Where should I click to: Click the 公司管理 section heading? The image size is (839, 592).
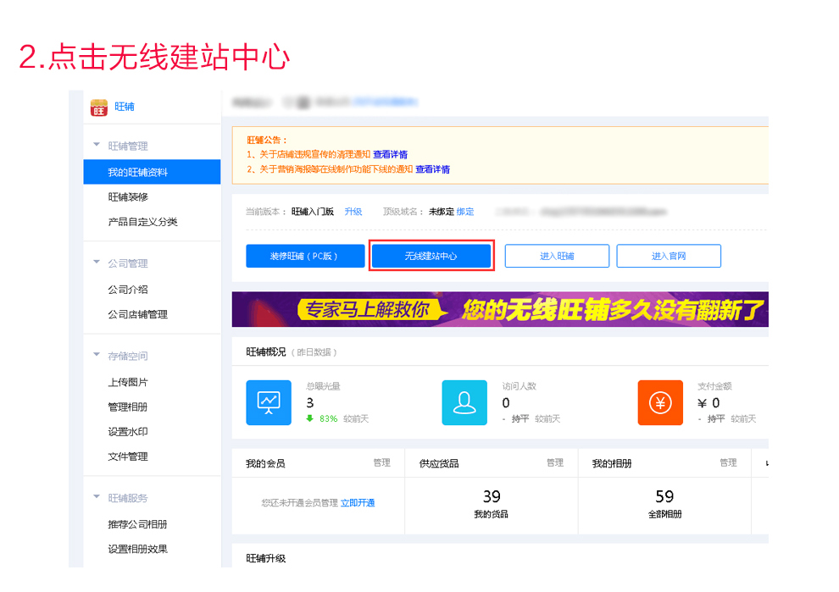[128, 263]
